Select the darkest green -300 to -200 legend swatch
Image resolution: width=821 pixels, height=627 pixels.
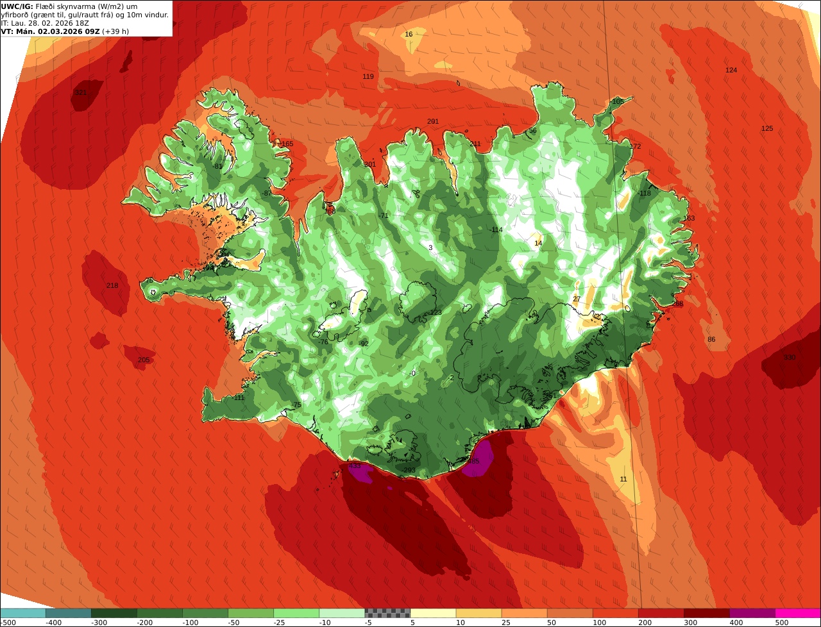coord(114,613)
